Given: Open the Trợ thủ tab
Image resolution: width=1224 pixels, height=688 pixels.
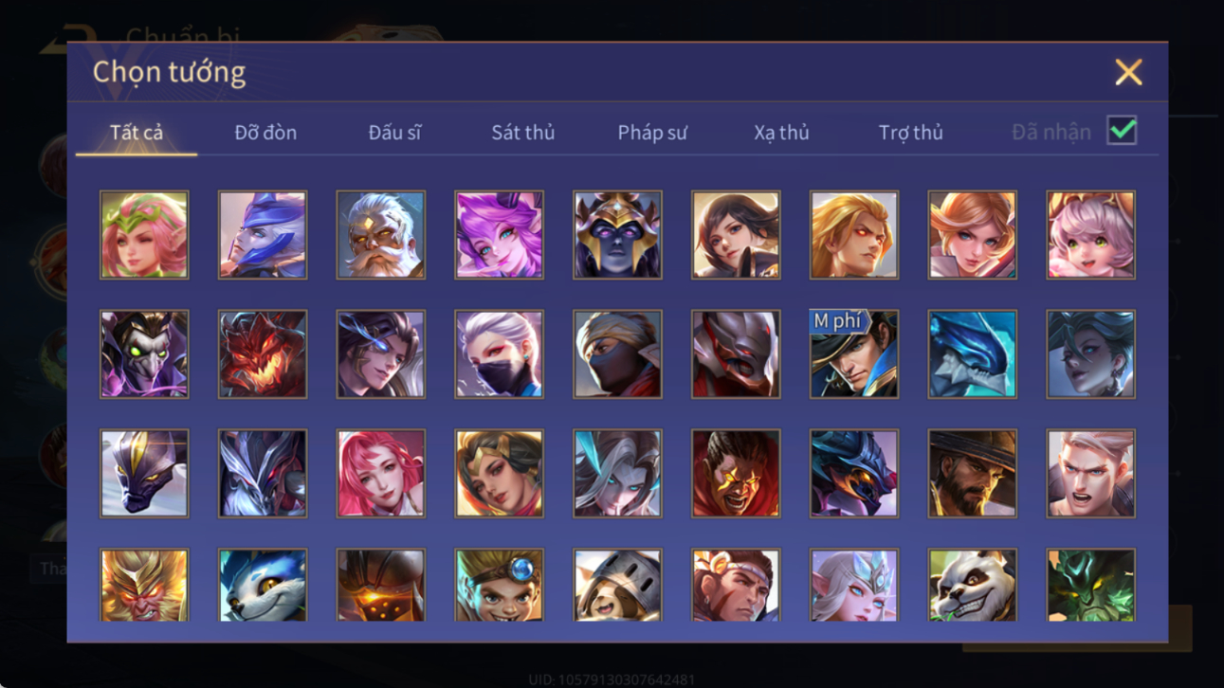Looking at the screenshot, I should 910,133.
